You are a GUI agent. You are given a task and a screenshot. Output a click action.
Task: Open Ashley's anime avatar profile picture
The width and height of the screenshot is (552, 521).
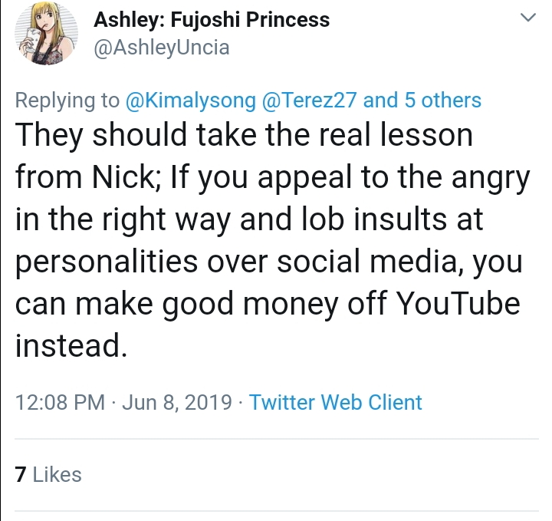click(46, 33)
